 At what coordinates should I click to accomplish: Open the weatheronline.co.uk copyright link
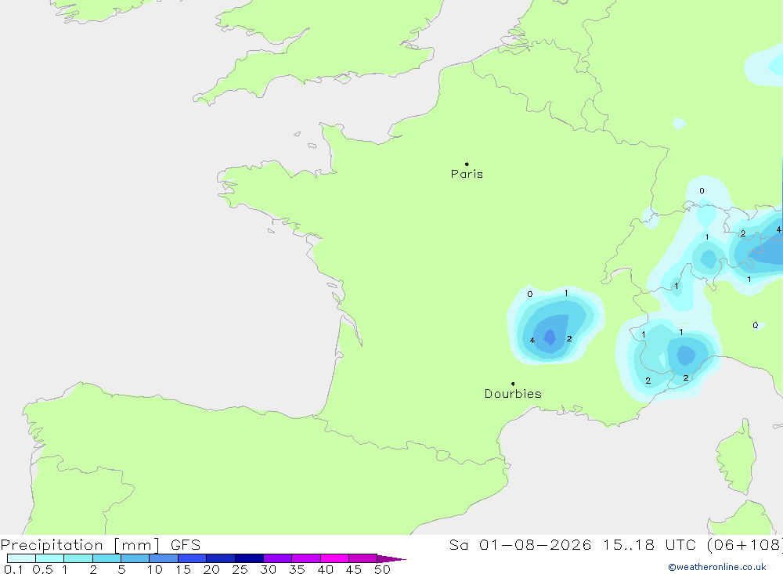coord(717,567)
